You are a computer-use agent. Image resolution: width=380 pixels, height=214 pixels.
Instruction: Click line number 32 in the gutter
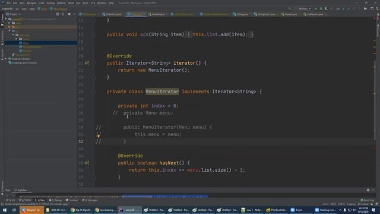(x=81, y=141)
